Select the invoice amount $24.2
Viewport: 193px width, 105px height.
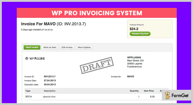click(134, 29)
